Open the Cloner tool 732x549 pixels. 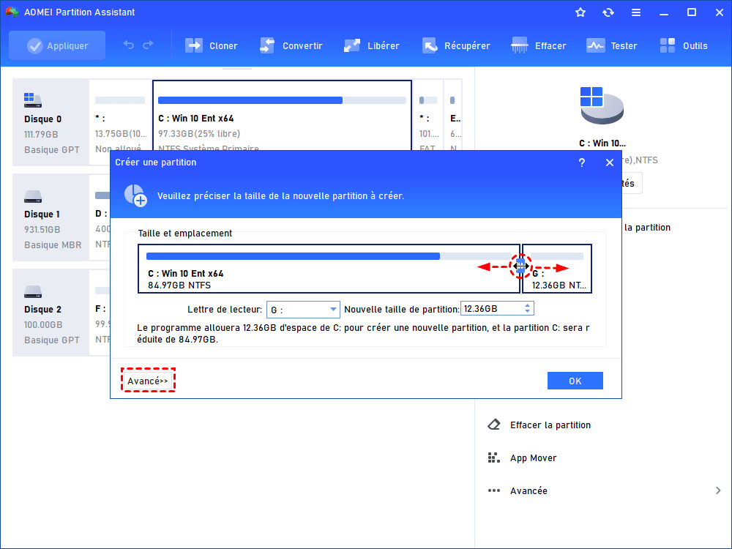click(212, 45)
